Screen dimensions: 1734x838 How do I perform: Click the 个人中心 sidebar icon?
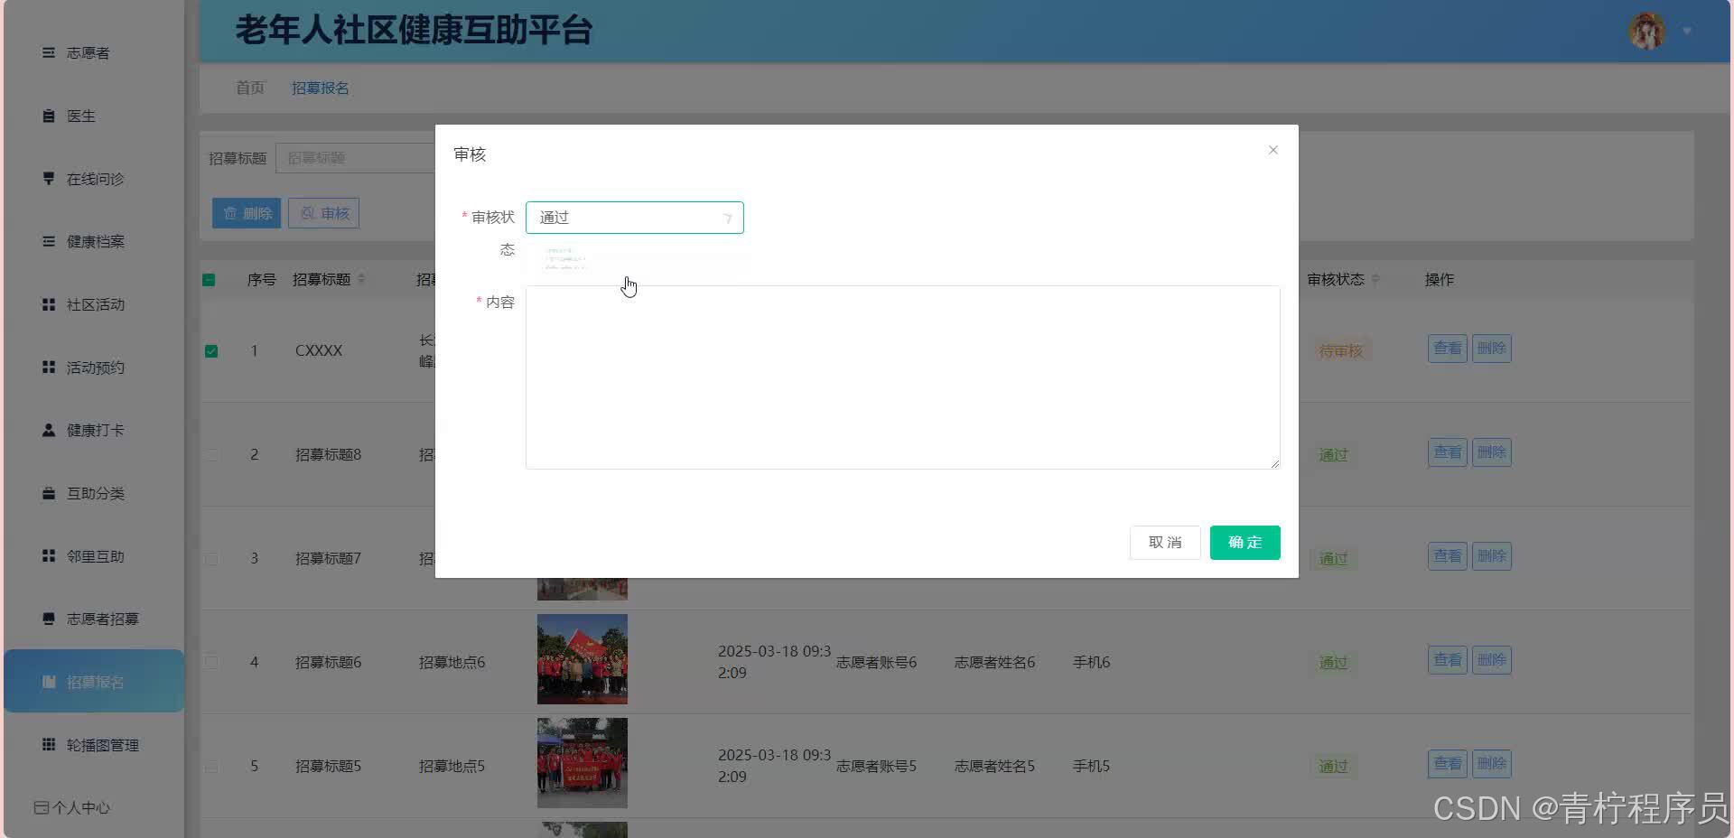tap(42, 807)
